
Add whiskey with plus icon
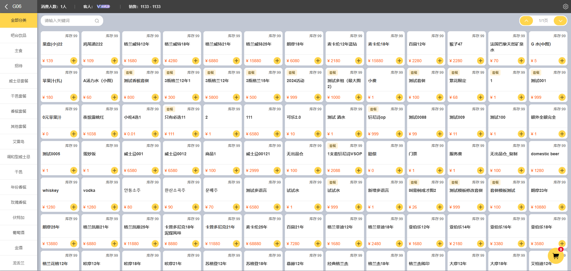[73, 207]
